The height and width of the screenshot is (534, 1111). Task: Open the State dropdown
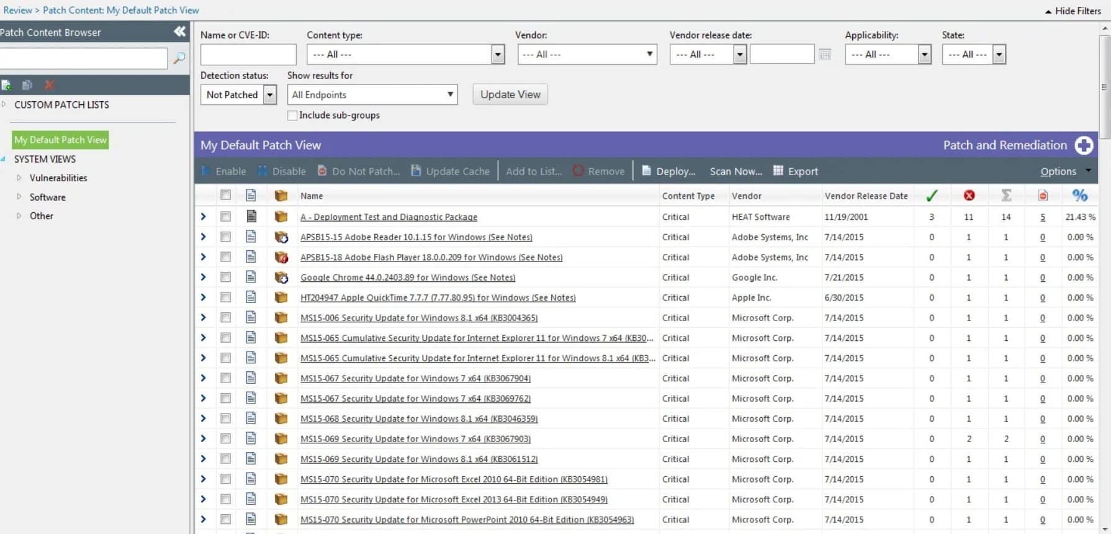(x=974, y=55)
